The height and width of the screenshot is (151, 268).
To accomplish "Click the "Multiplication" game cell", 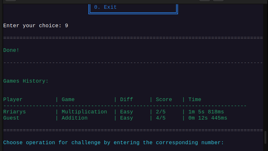I will (x=84, y=112).
